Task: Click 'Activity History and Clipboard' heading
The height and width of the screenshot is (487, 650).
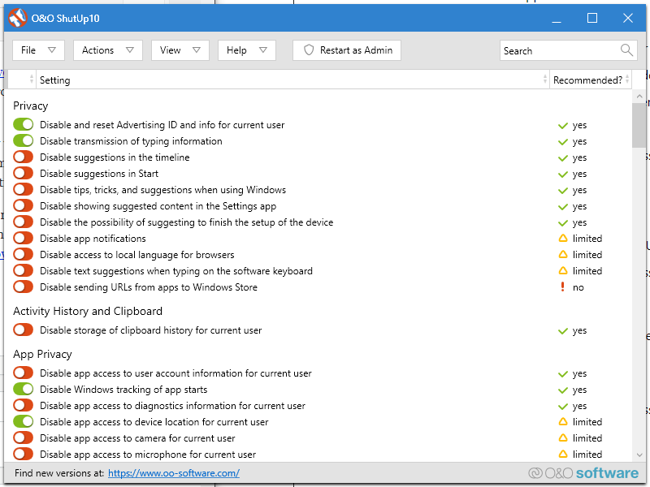Action: click(88, 311)
